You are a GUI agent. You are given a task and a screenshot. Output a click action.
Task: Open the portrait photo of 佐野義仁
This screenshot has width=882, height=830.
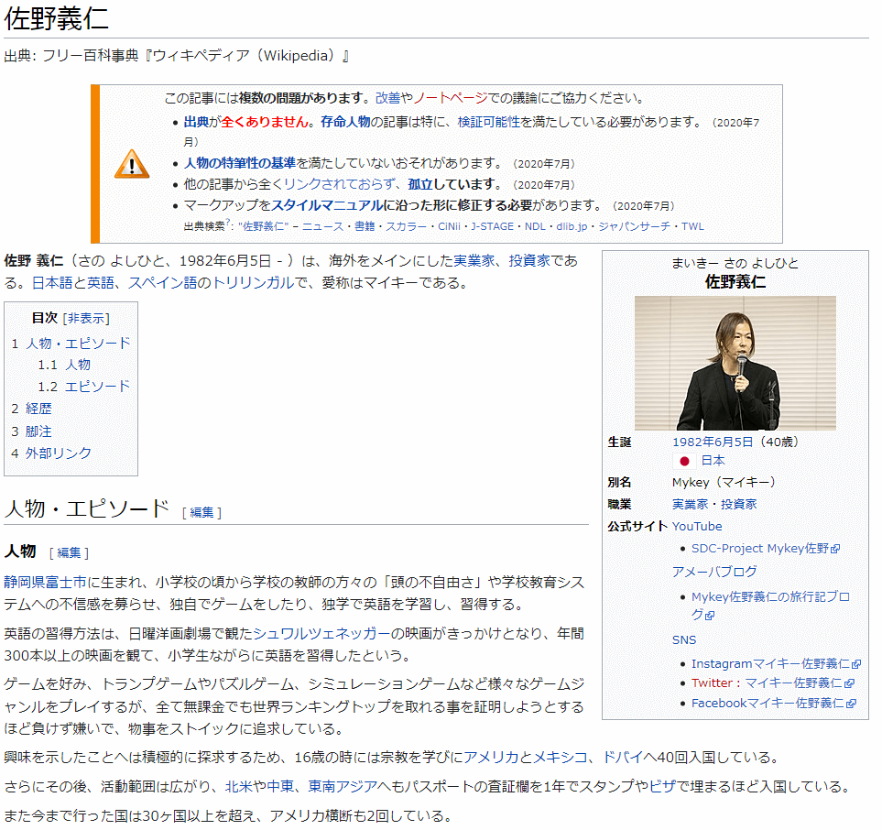point(735,363)
